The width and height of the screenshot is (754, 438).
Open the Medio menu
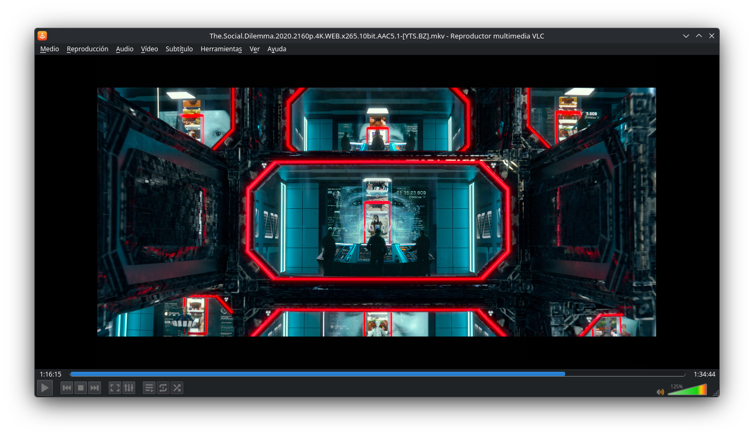coord(50,49)
